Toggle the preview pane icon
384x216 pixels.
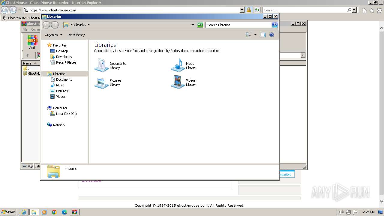click(263, 35)
